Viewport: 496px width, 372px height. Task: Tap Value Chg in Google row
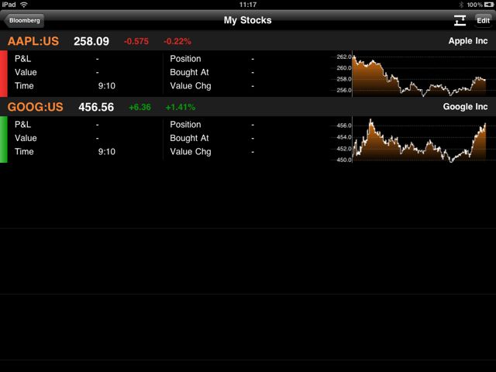191,152
